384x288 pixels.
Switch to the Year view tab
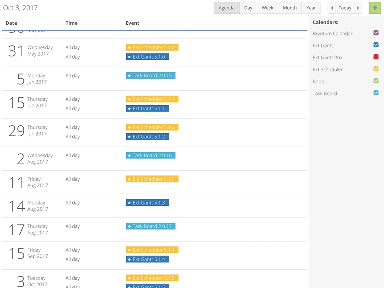[x=311, y=8]
